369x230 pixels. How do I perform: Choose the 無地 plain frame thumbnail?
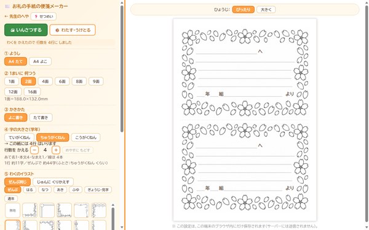12,210
